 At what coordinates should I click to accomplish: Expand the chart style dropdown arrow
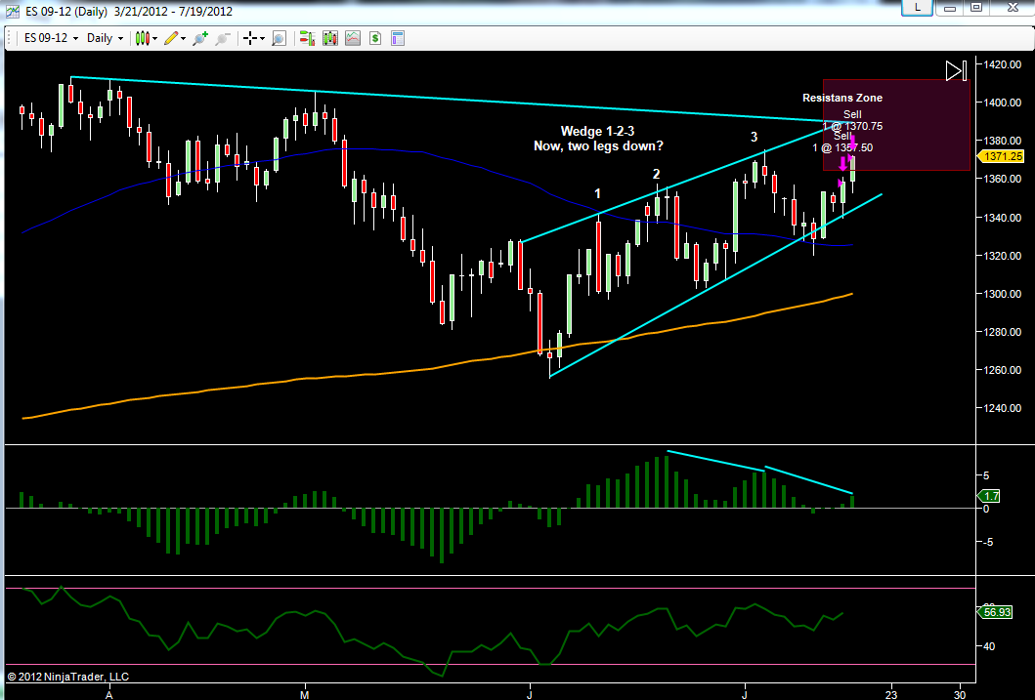(x=155, y=39)
